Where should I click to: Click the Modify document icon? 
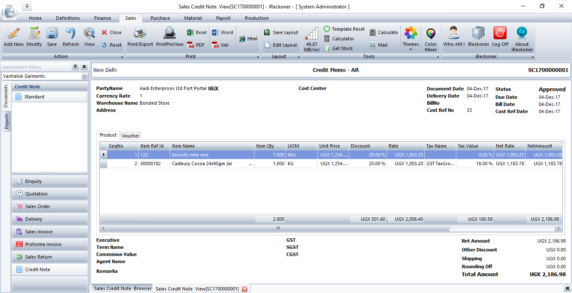click(34, 34)
